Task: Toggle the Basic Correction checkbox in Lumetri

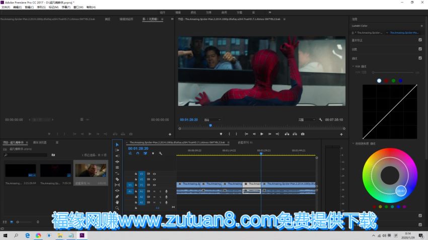Action: click(x=420, y=40)
